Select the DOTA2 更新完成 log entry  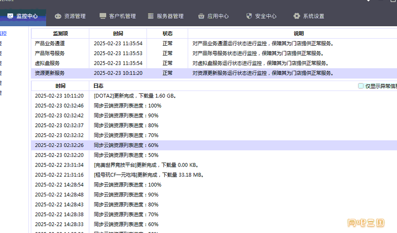(214, 96)
